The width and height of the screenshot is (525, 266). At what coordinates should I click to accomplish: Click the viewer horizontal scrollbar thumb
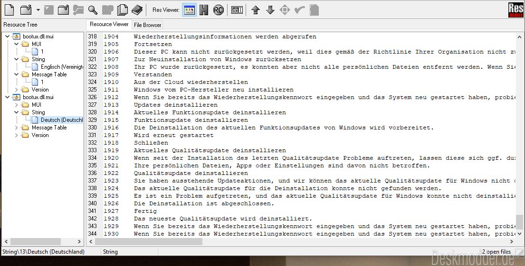click(149, 242)
